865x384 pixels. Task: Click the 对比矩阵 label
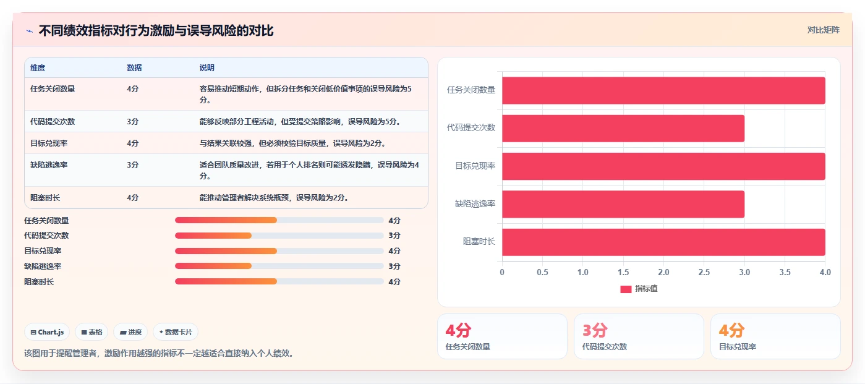(x=823, y=30)
